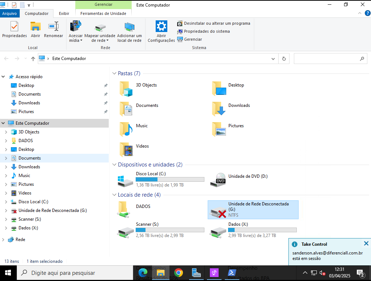Click Dados (X:) capacity bar

pyautogui.click(x=262, y=230)
